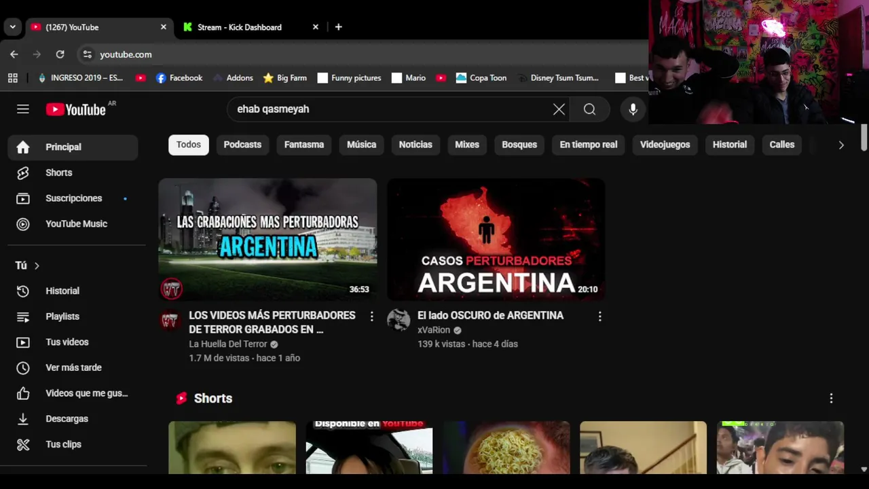Open Shorts in the sidebar

(x=73, y=173)
